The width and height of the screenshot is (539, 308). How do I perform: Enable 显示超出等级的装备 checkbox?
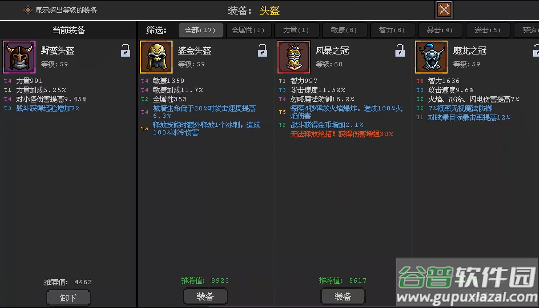(28, 10)
